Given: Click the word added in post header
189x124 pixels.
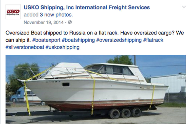Looking at the screenshot, I should (31, 15).
